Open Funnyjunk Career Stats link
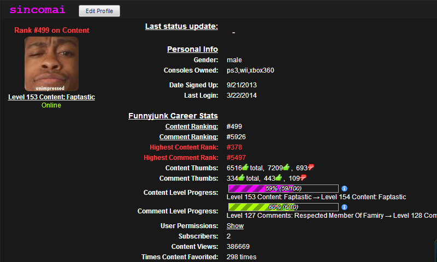 [173, 116]
